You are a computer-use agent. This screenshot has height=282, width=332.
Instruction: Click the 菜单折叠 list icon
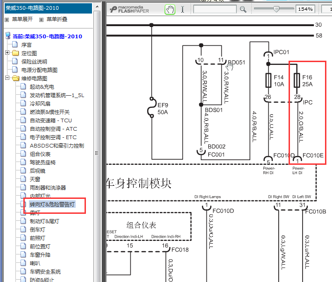point(41,20)
